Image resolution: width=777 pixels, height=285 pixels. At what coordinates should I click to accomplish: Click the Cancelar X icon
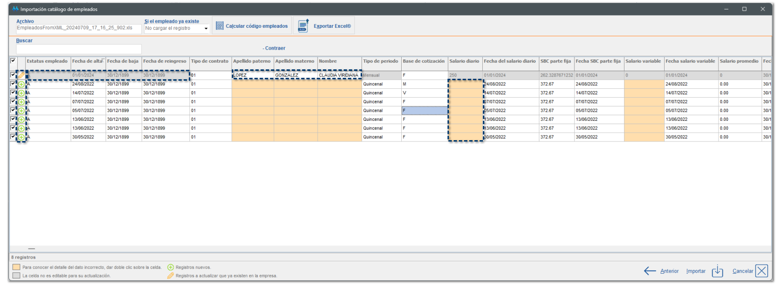pos(761,271)
